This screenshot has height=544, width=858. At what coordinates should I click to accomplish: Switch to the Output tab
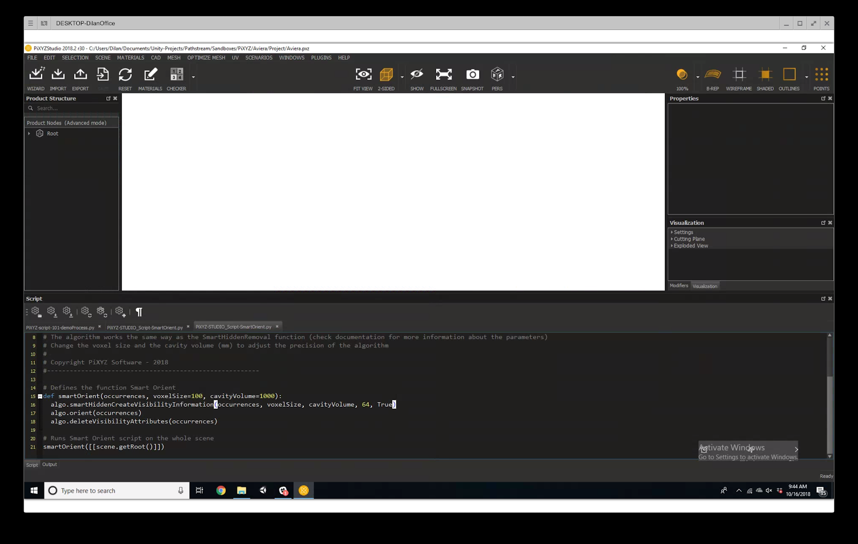tap(49, 465)
